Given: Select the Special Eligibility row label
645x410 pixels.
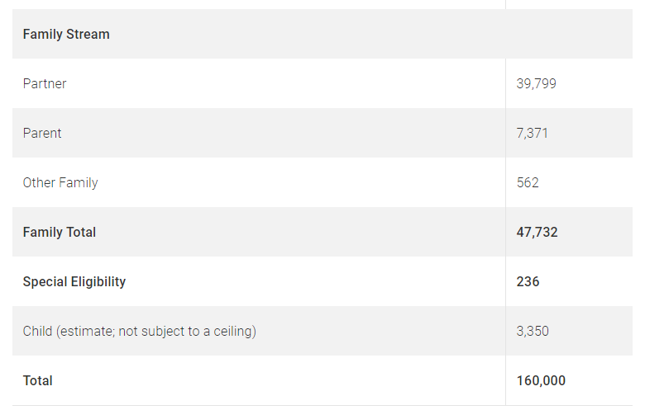Looking at the screenshot, I should point(74,282).
